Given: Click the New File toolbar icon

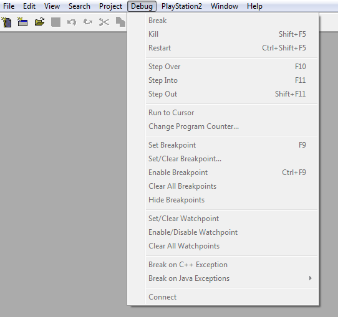Looking at the screenshot, I should click(x=7, y=22).
